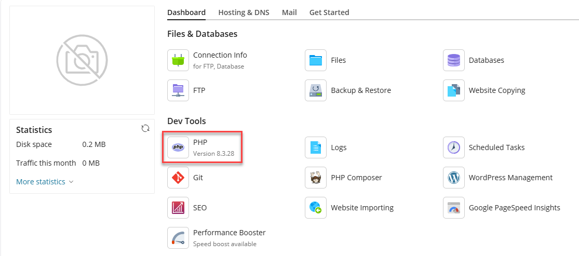This screenshot has width=579, height=256.
Task: Click the 'Dev Tools' section heading
Action: click(186, 121)
